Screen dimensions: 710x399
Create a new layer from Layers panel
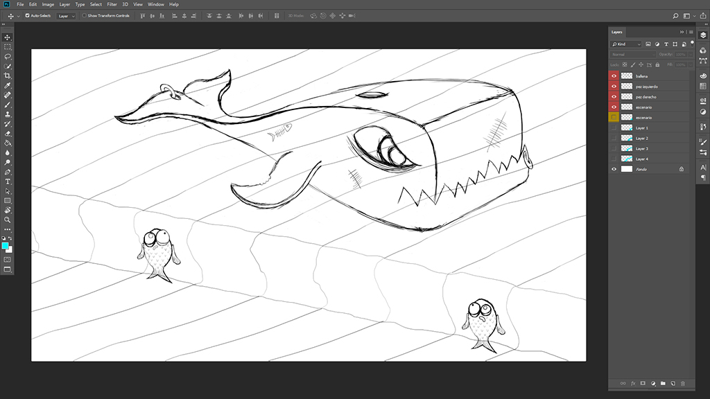pos(673,383)
